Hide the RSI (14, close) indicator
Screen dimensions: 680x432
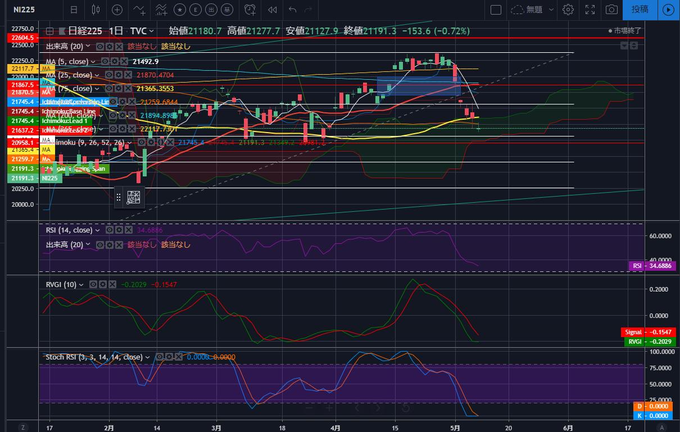coord(109,230)
